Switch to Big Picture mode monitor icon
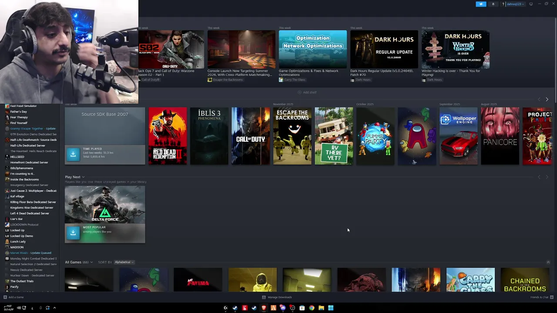557x313 pixels. tap(531, 4)
